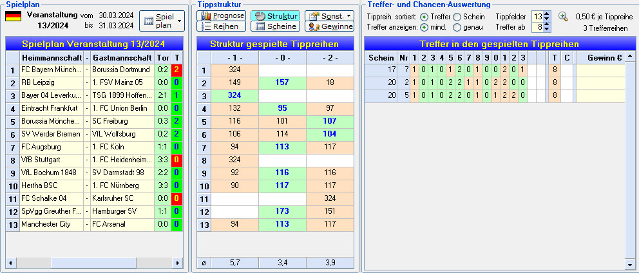Click the Manchester City team cell
Screen dimensions: 639x273
click(x=52, y=224)
